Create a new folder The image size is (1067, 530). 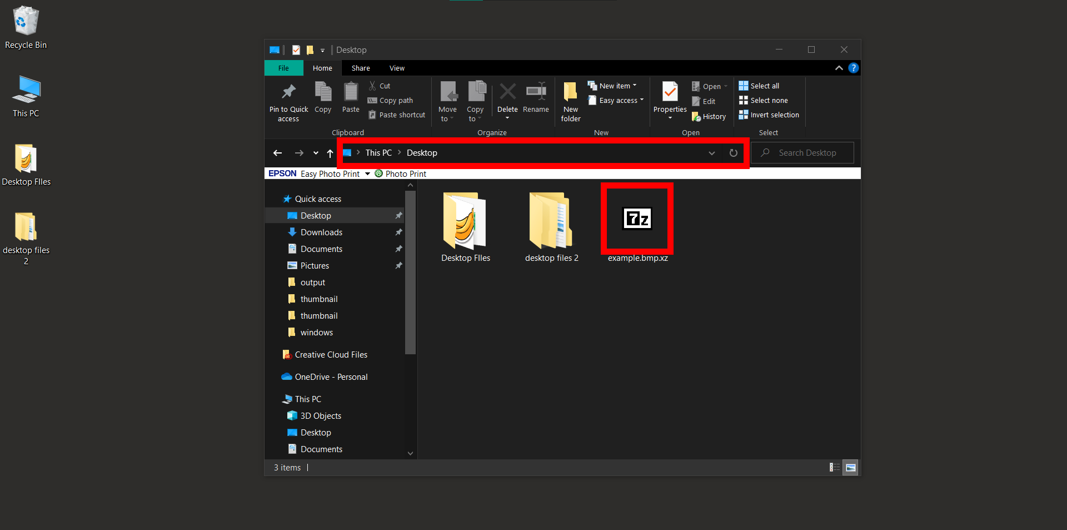[x=570, y=101]
